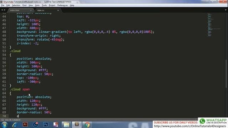Click "transform: rotate(-45deg);" line
The image size is (228, 128).
coord(40,39)
